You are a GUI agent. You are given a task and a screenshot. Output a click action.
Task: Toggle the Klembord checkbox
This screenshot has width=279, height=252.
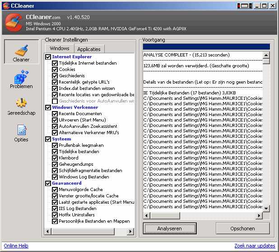(55, 158)
